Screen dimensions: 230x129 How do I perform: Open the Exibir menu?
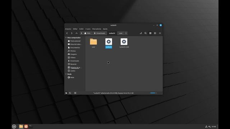click(x=82, y=29)
